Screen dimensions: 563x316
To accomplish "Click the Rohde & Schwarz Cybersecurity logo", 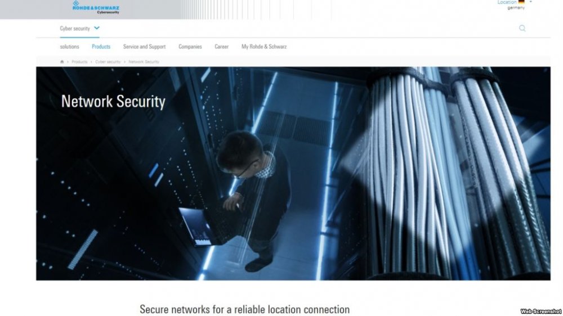I will tap(96, 7).
